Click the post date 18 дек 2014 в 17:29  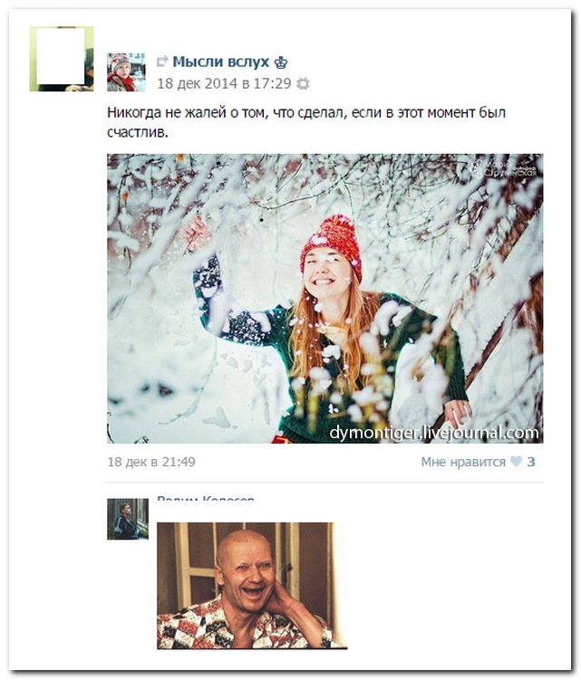pos(224,83)
